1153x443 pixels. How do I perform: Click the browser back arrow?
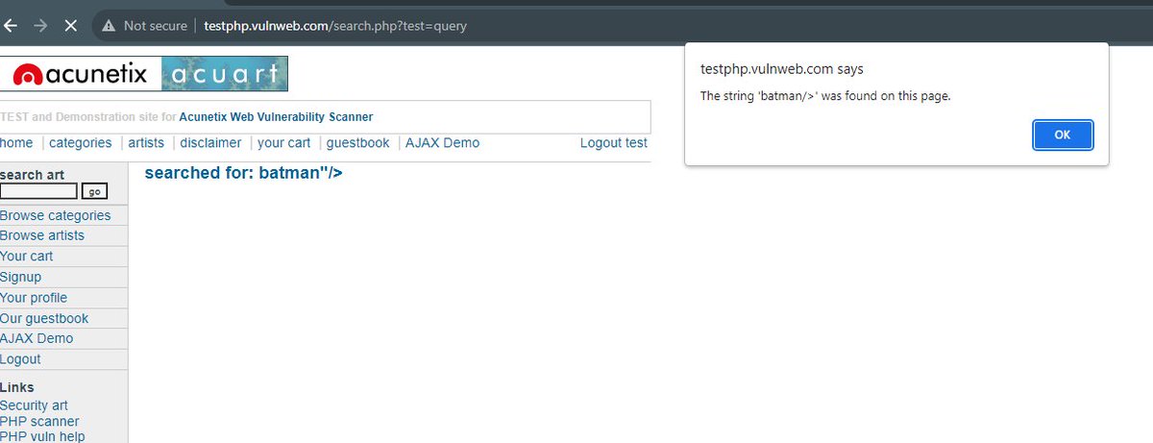pyautogui.click(x=11, y=26)
